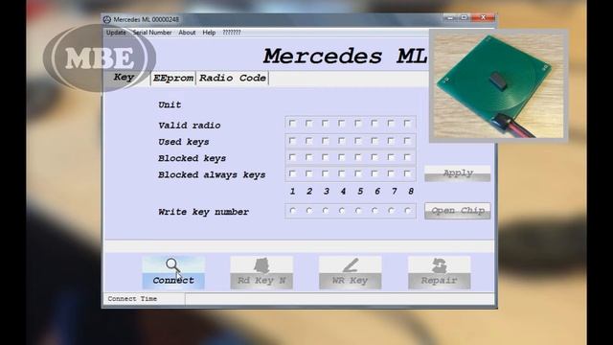The height and width of the screenshot is (345, 613).
Task: Check Blocked keys checkbox for key 7
Action: (391, 157)
